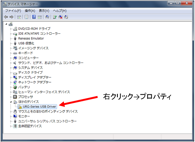Image resolution: width=195 pixels, height=142 pixels.
Task: Expand the ユニバーサル シリアル バス コントローラー node
Action: (x=11, y=121)
